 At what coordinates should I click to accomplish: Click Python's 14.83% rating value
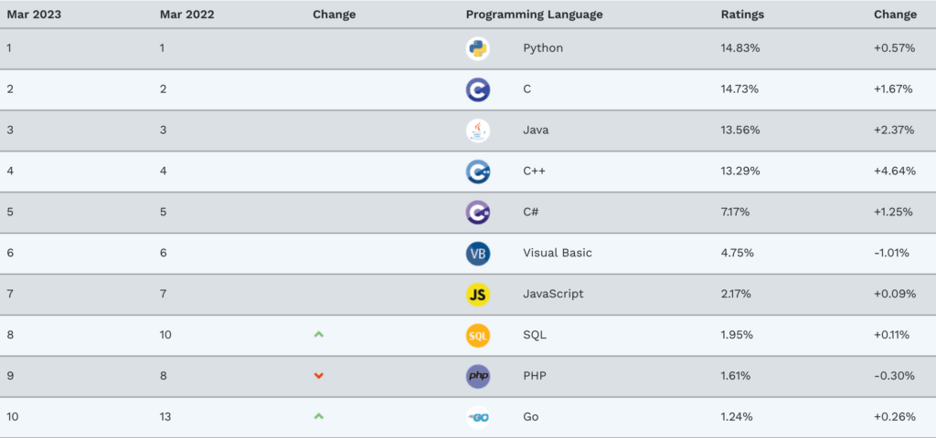coord(739,47)
